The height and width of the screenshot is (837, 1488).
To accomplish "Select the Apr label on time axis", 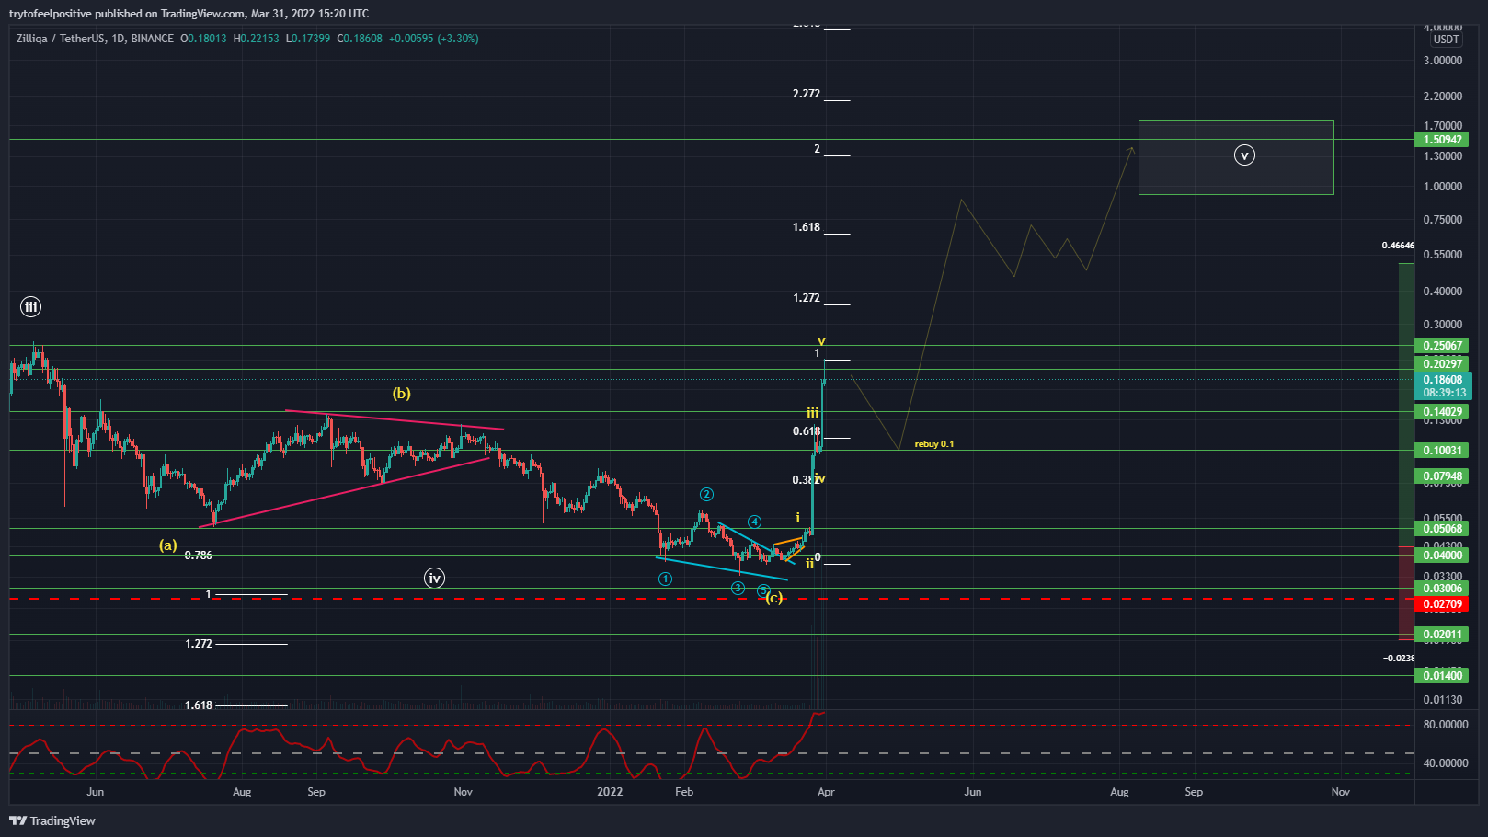I will pos(826,792).
